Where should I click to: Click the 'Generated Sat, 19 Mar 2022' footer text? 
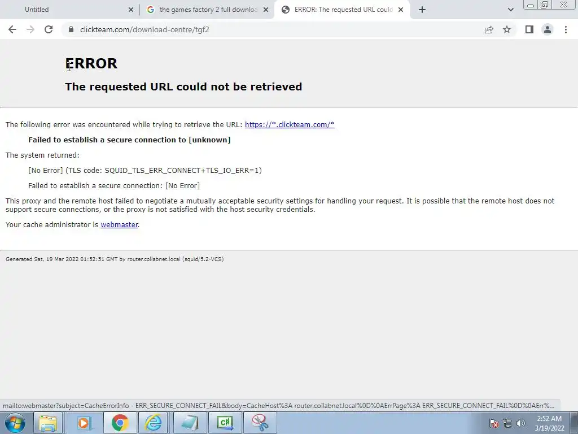pyautogui.click(x=115, y=259)
